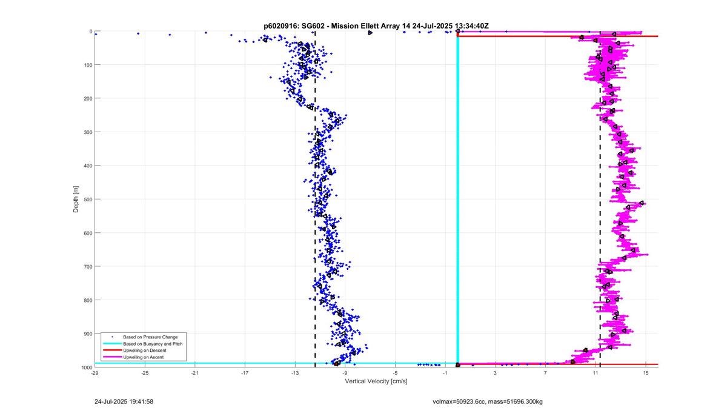727x413 pixels.
Task: Click the magenta line sample in the legend
Action: click(111, 358)
